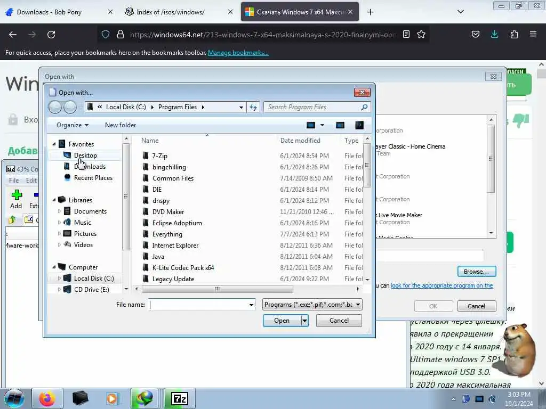Collapse the Favorites group
Viewport: 546px width, 409px height.
pos(54,144)
